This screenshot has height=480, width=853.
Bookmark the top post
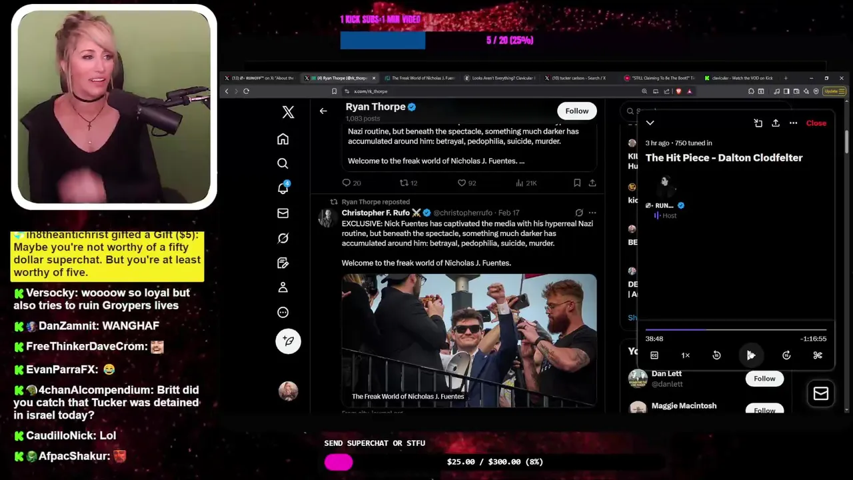coord(577,183)
